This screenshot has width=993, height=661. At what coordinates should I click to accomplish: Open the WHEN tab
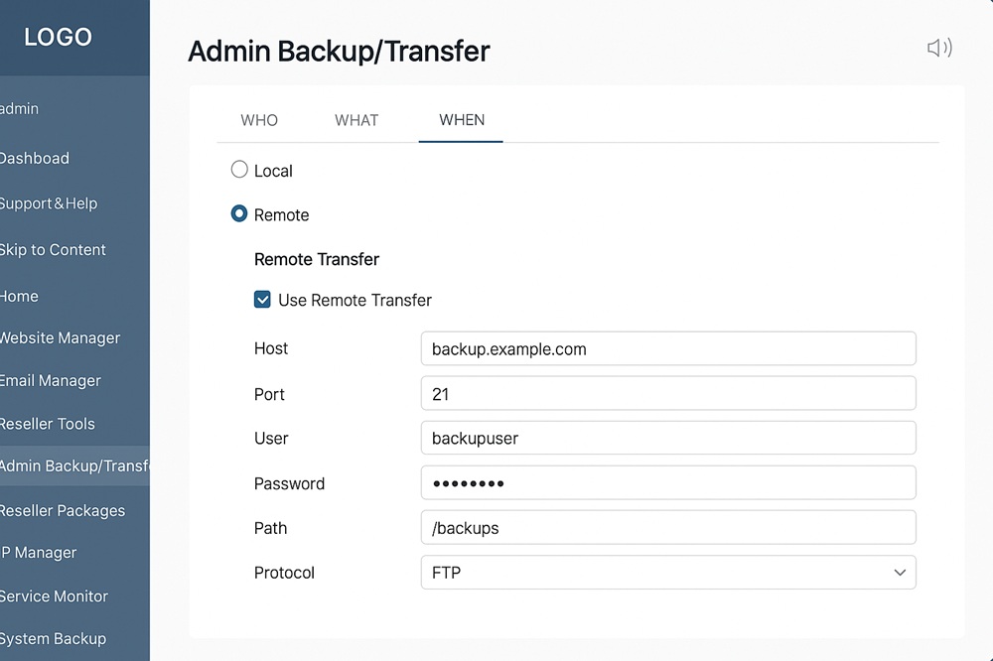(462, 120)
